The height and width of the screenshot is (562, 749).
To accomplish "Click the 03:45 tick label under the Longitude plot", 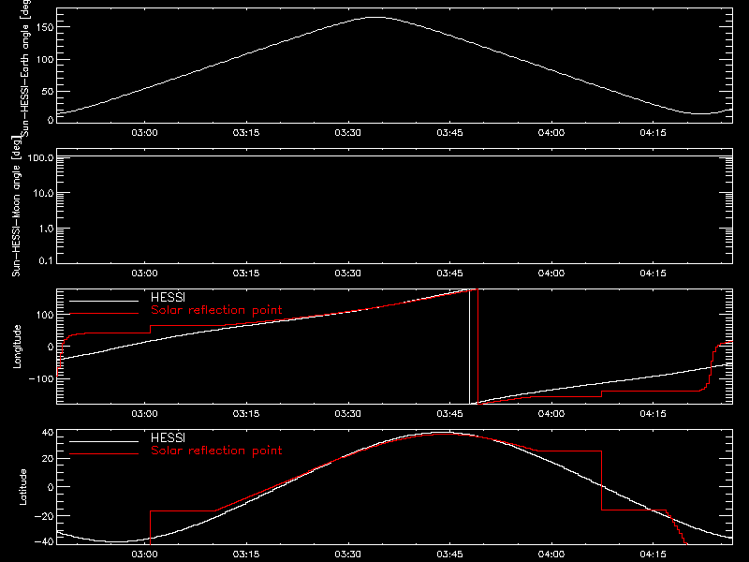I will [449, 414].
